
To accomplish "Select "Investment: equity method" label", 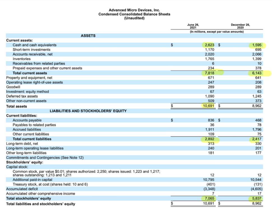I will point(27,91).
